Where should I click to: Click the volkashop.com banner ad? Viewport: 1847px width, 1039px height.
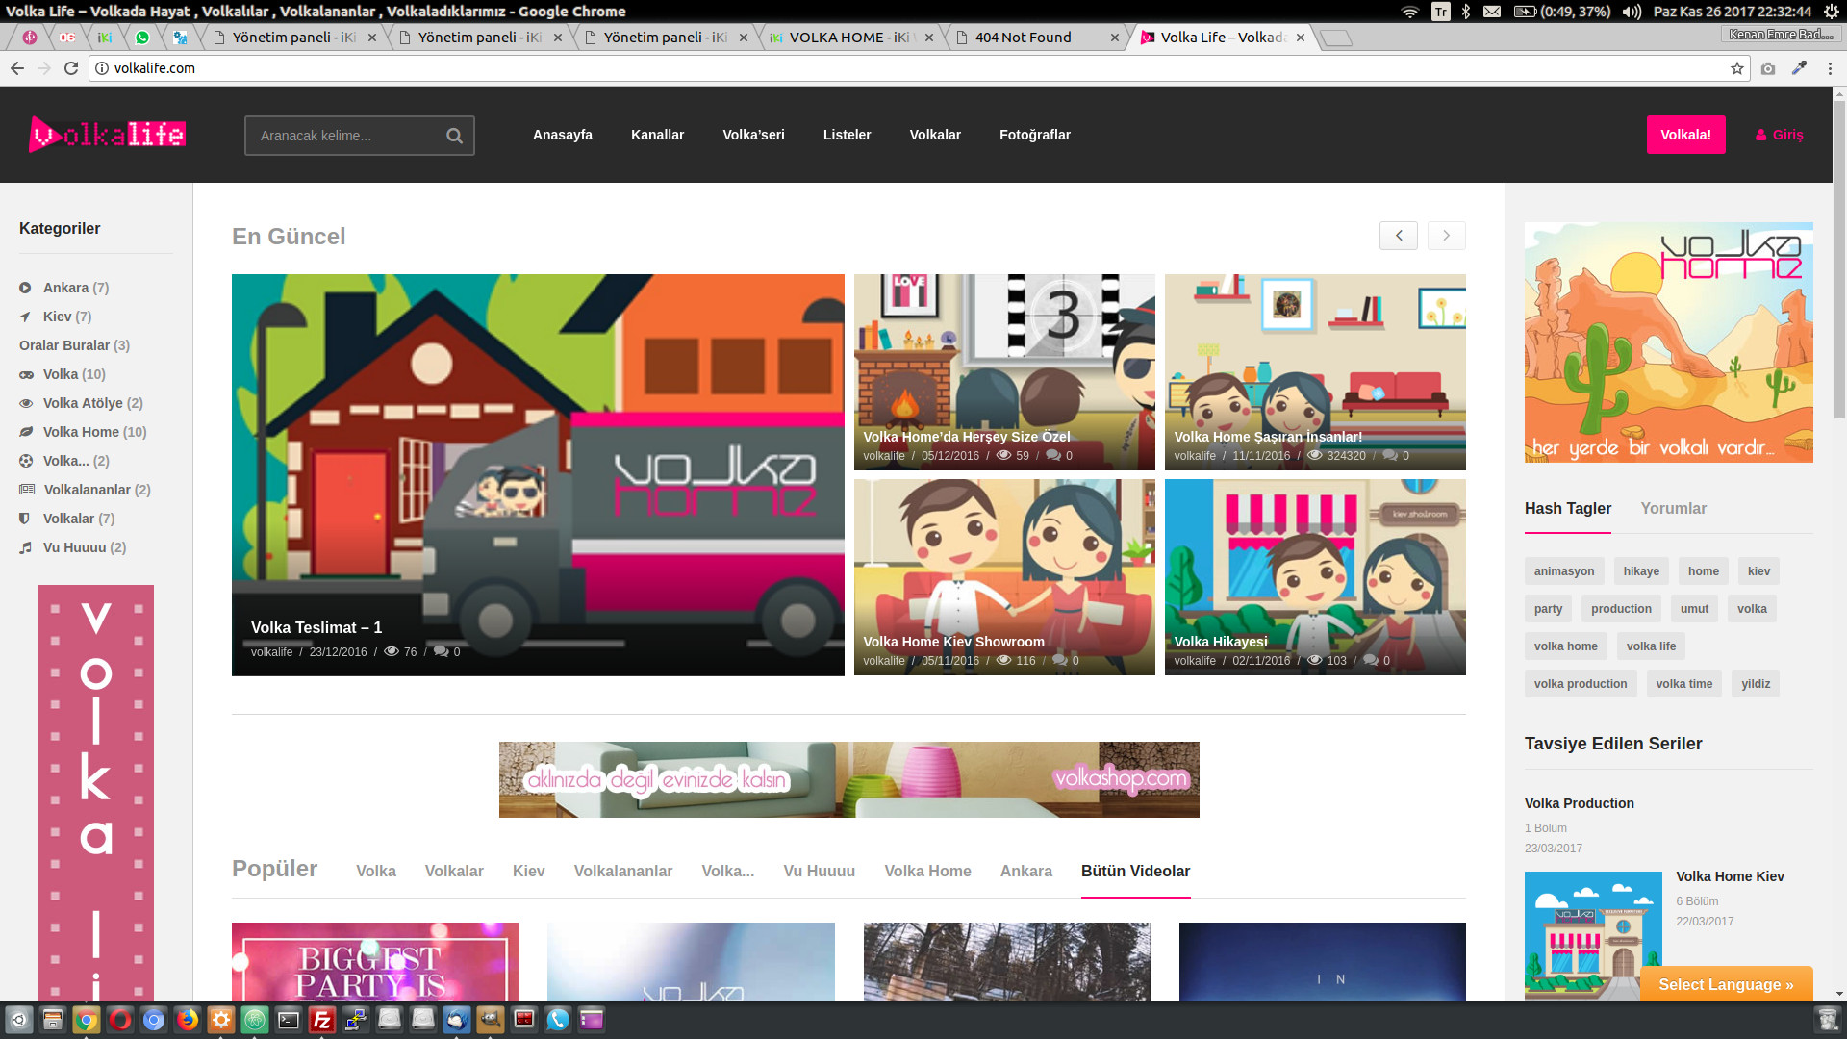point(848,779)
